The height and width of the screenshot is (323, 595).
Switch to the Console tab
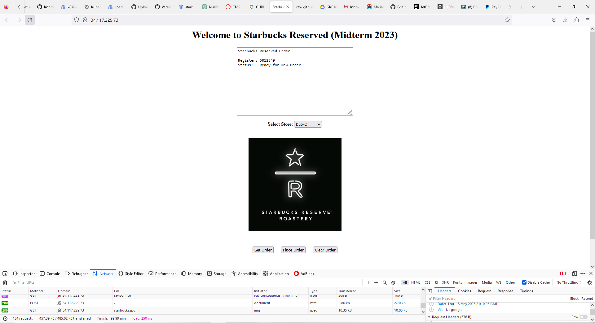(x=50, y=273)
